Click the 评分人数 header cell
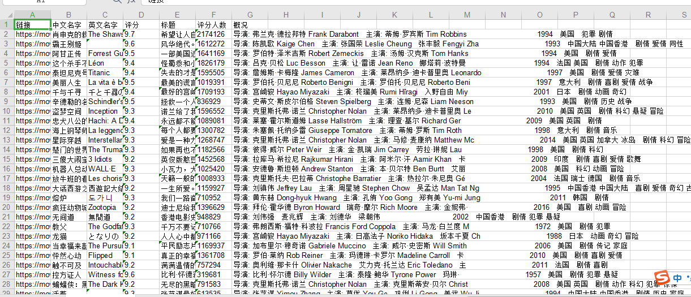Image resolution: width=691 pixels, height=297 pixels. tap(214, 25)
